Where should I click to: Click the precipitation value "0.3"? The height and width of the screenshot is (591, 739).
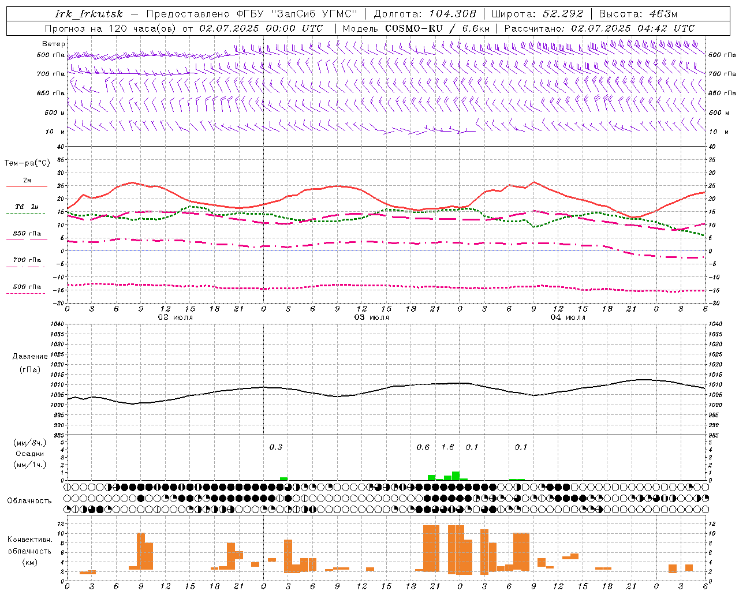click(276, 447)
